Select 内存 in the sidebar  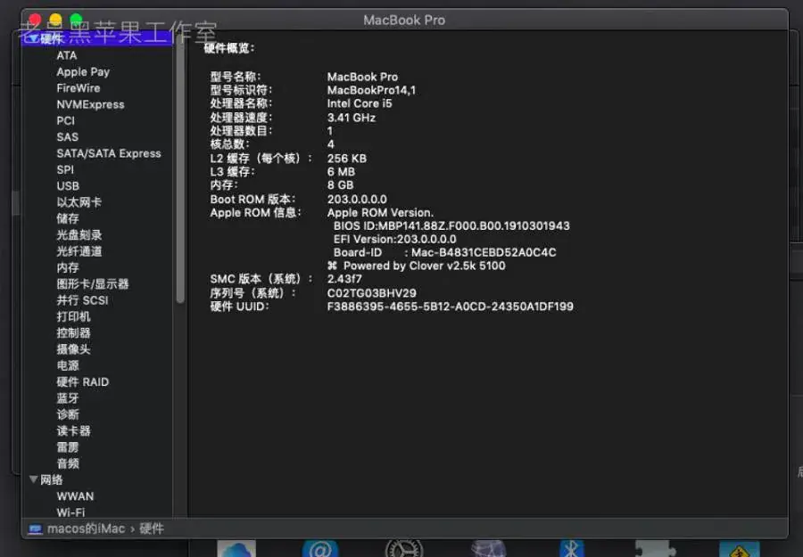[x=68, y=267]
